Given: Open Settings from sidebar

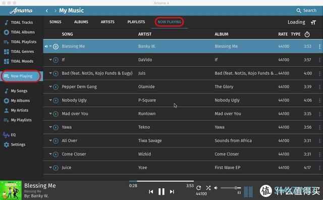Looking at the screenshot, I should tap(15, 144).
